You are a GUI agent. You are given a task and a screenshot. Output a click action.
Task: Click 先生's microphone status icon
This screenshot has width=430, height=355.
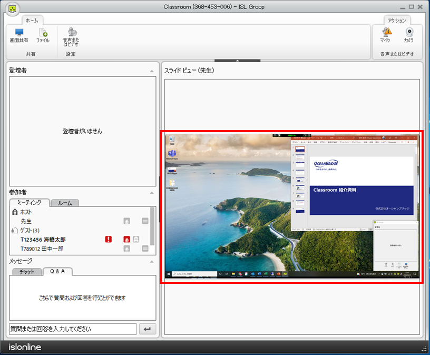(x=126, y=221)
